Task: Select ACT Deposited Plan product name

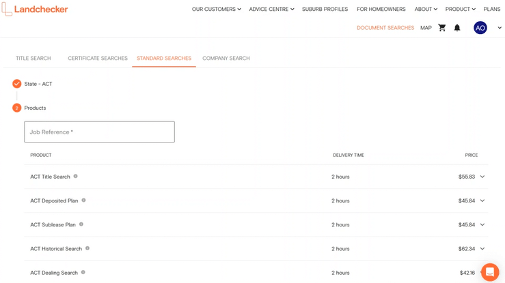Action: tap(54, 200)
